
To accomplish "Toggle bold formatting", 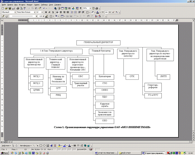I will click(x=46, y=12).
